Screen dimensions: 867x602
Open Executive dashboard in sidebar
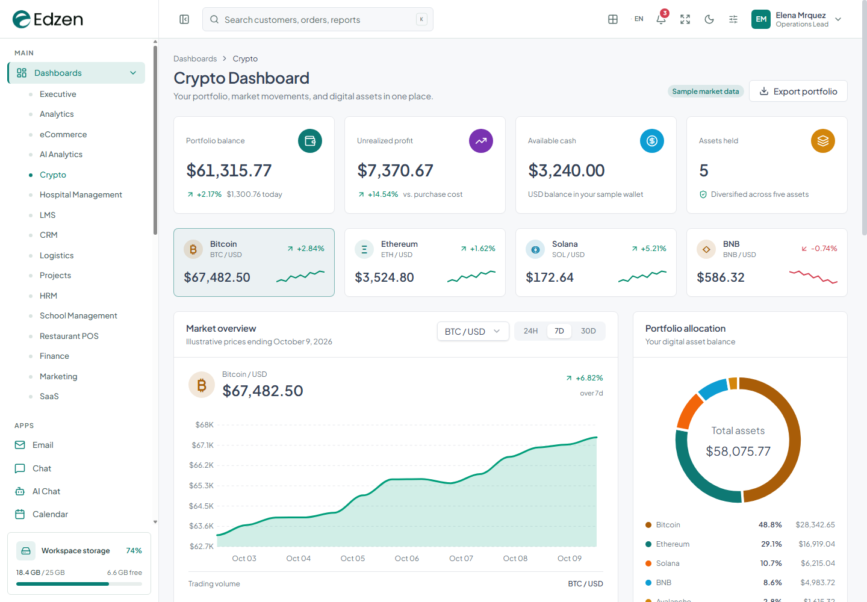[58, 94]
